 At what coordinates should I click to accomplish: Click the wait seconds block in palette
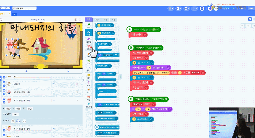[x=105, y=25]
